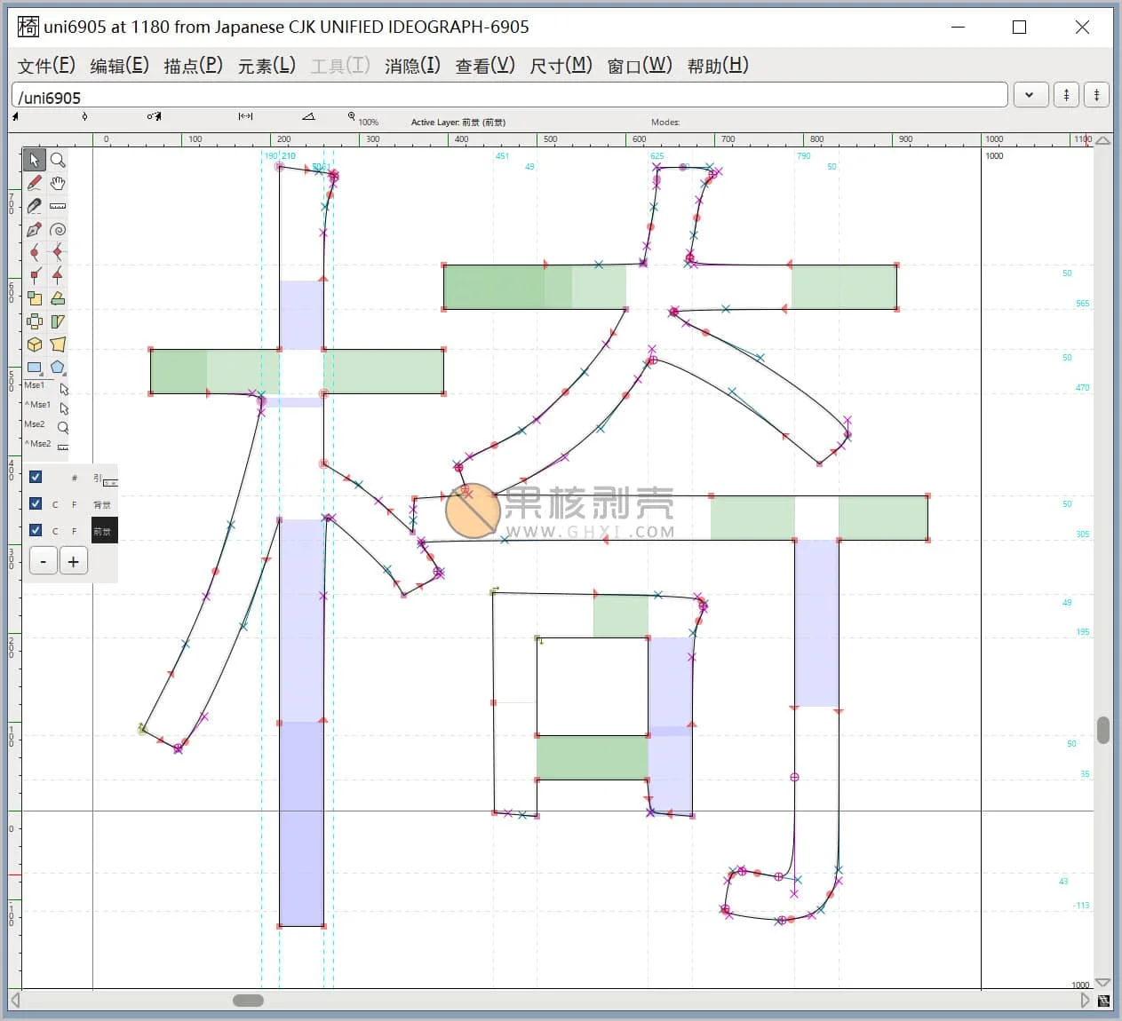The height and width of the screenshot is (1021, 1122).
Task: Select the Freehand draw tool
Action: click(34, 183)
